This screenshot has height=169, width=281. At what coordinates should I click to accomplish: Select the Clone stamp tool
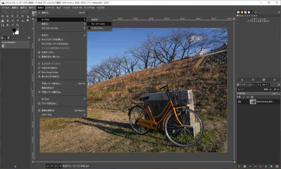(22, 21)
